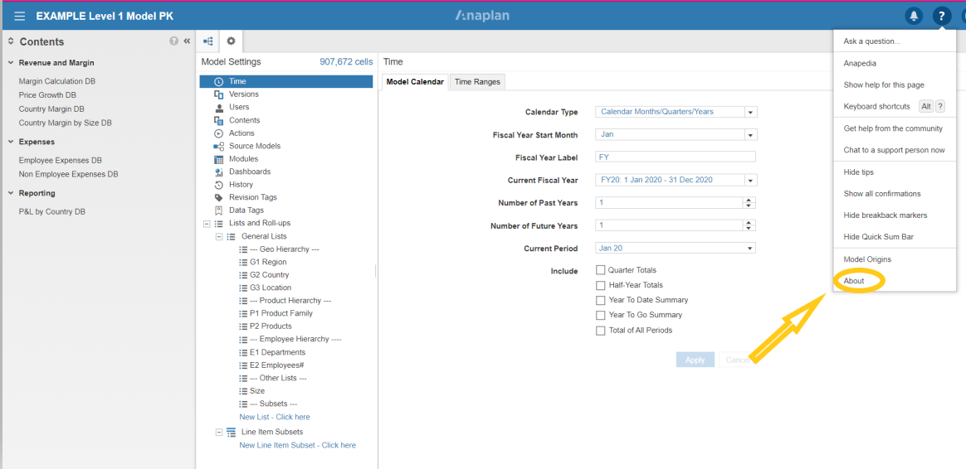Click the Versions icon in Model Settings

pyautogui.click(x=219, y=94)
